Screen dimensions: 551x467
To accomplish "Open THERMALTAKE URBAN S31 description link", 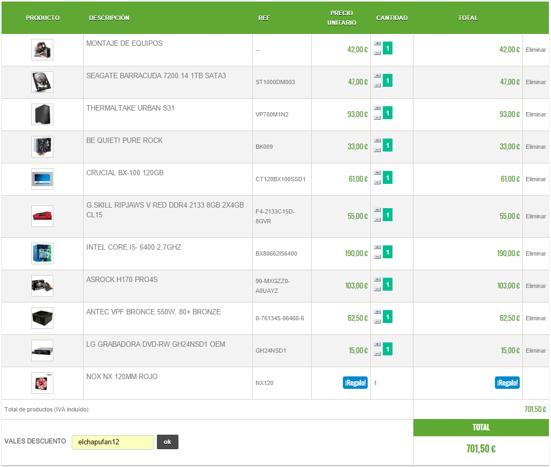I will coord(130,108).
